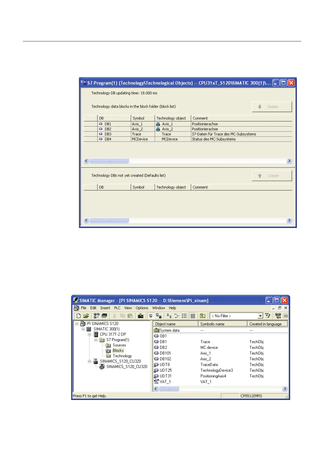Open the View menu
Screen dimensions: 332x471
pos(128,308)
